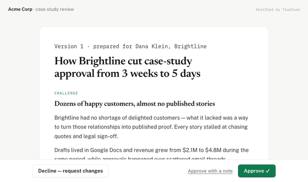308x182 pixels.
Task: Approve the case study
Action: click(257, 171)
